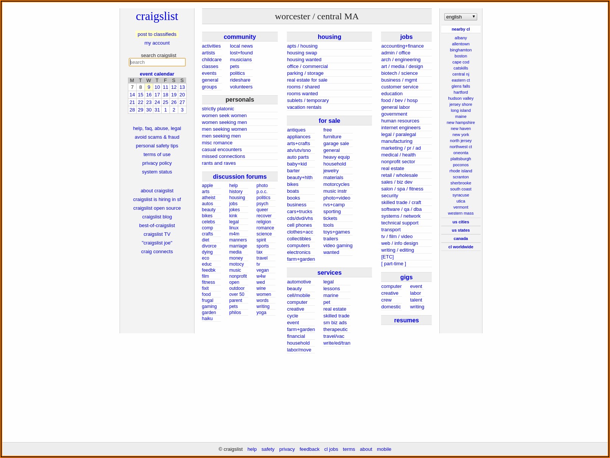Image resolution: width=610 pixels, height=458 pixels.
Task: Click post to classifieds
Action: (157, 34)
